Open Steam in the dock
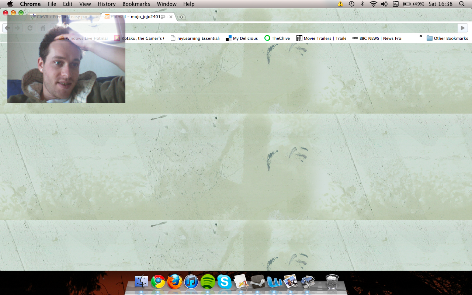The height and width of the screenshot is (295, 472). click(258, 282)
